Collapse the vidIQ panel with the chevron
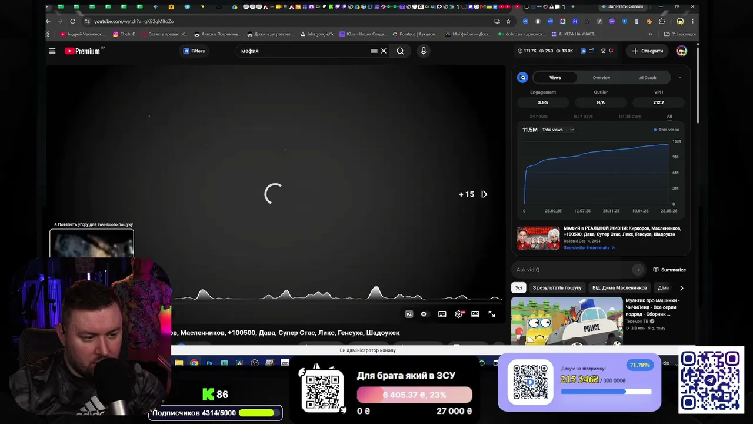This screenshot has height=424, width=753. click(x=680, y=78)
